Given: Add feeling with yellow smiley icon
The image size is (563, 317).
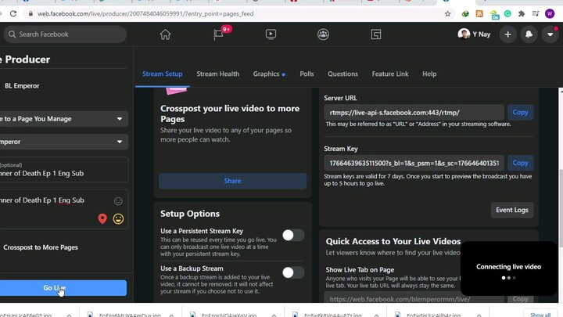Looking at the screenshot, I should 118,218.
